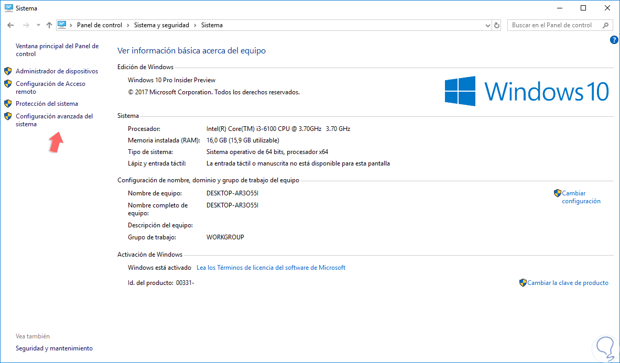Close the Sistema window

pyautogui.click(x=607, y=8)
